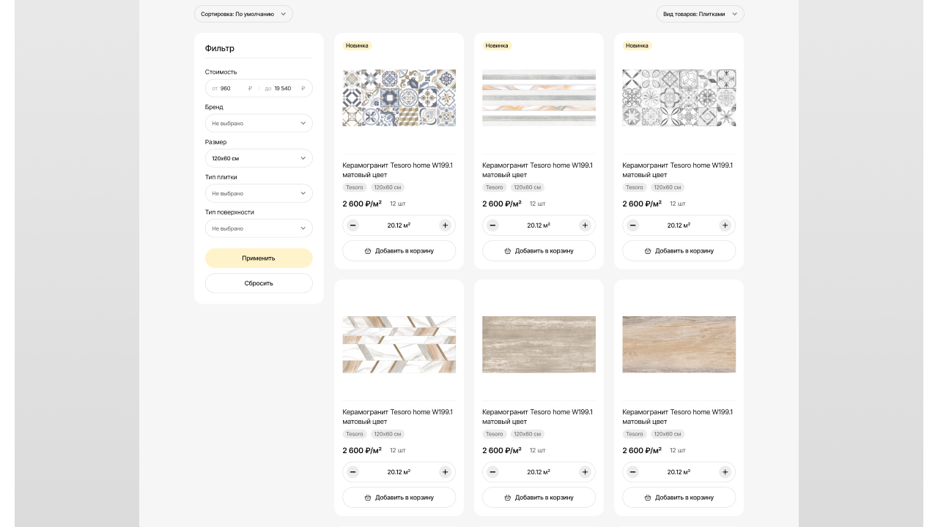Decrease quantity on the bottom-row right wood tile card
Viewport: 938px width, 527px height.
633,472
